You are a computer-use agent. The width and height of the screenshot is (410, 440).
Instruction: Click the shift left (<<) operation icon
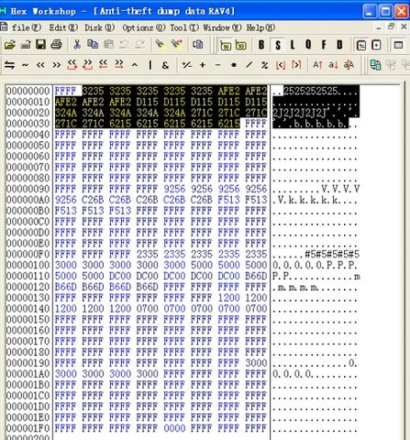coord(40,65)
